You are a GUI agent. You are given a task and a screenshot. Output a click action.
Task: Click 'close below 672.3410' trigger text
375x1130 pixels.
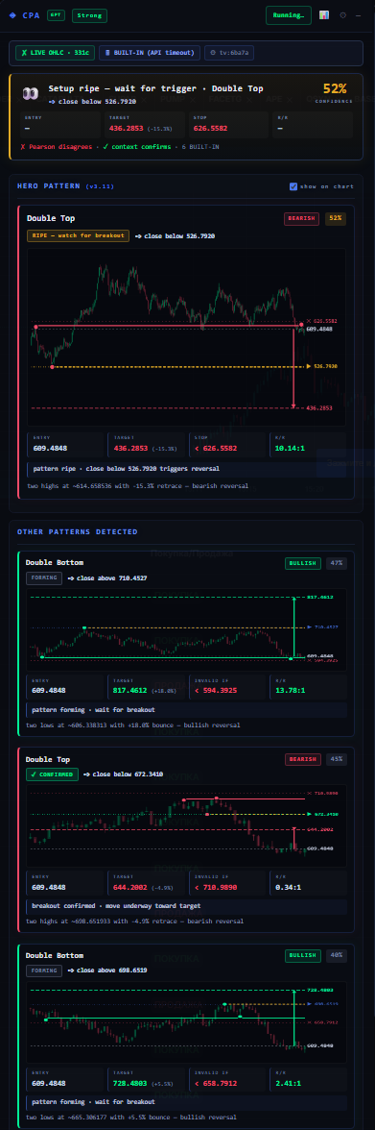tap(122, 774)
